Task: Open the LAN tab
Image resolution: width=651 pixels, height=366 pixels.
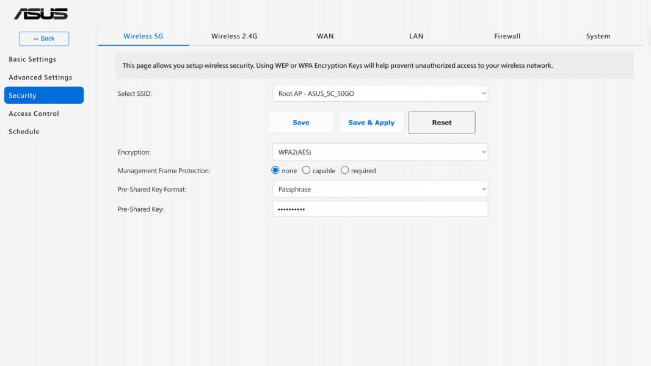Action: (x=416, y=36)
